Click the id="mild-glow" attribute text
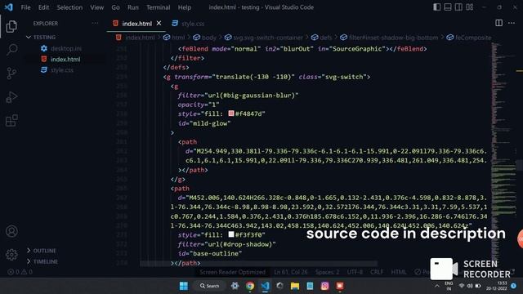 pyautogui.click(x=204, y=123)
